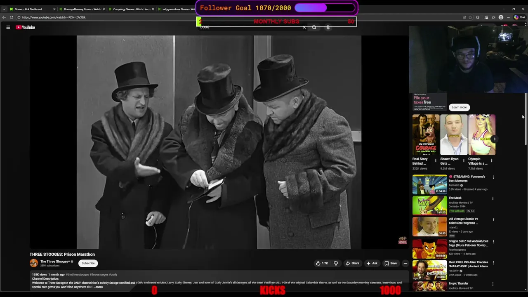Screen dimensions: 528x297
Task: Open Most CHILLING Alien Theories video
Action: (429, 269)
